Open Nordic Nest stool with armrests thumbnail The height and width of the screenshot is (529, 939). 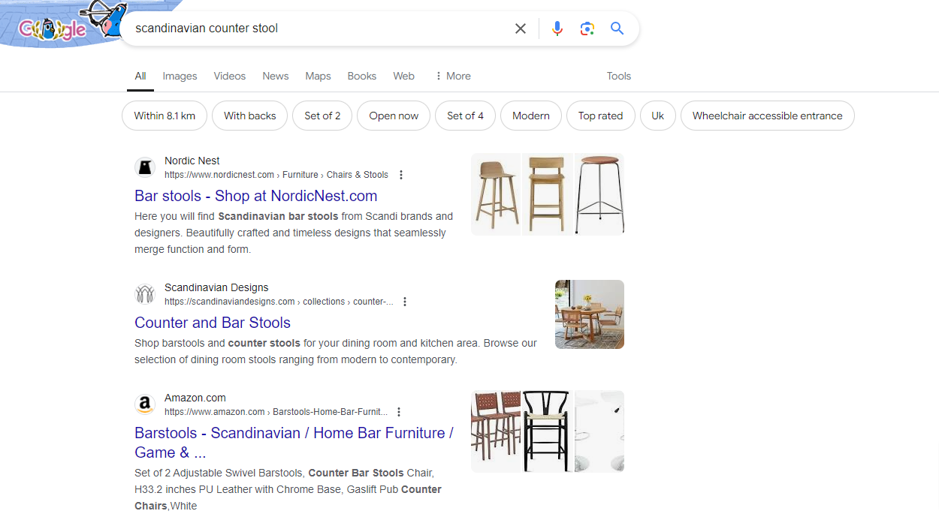(547, 194)
